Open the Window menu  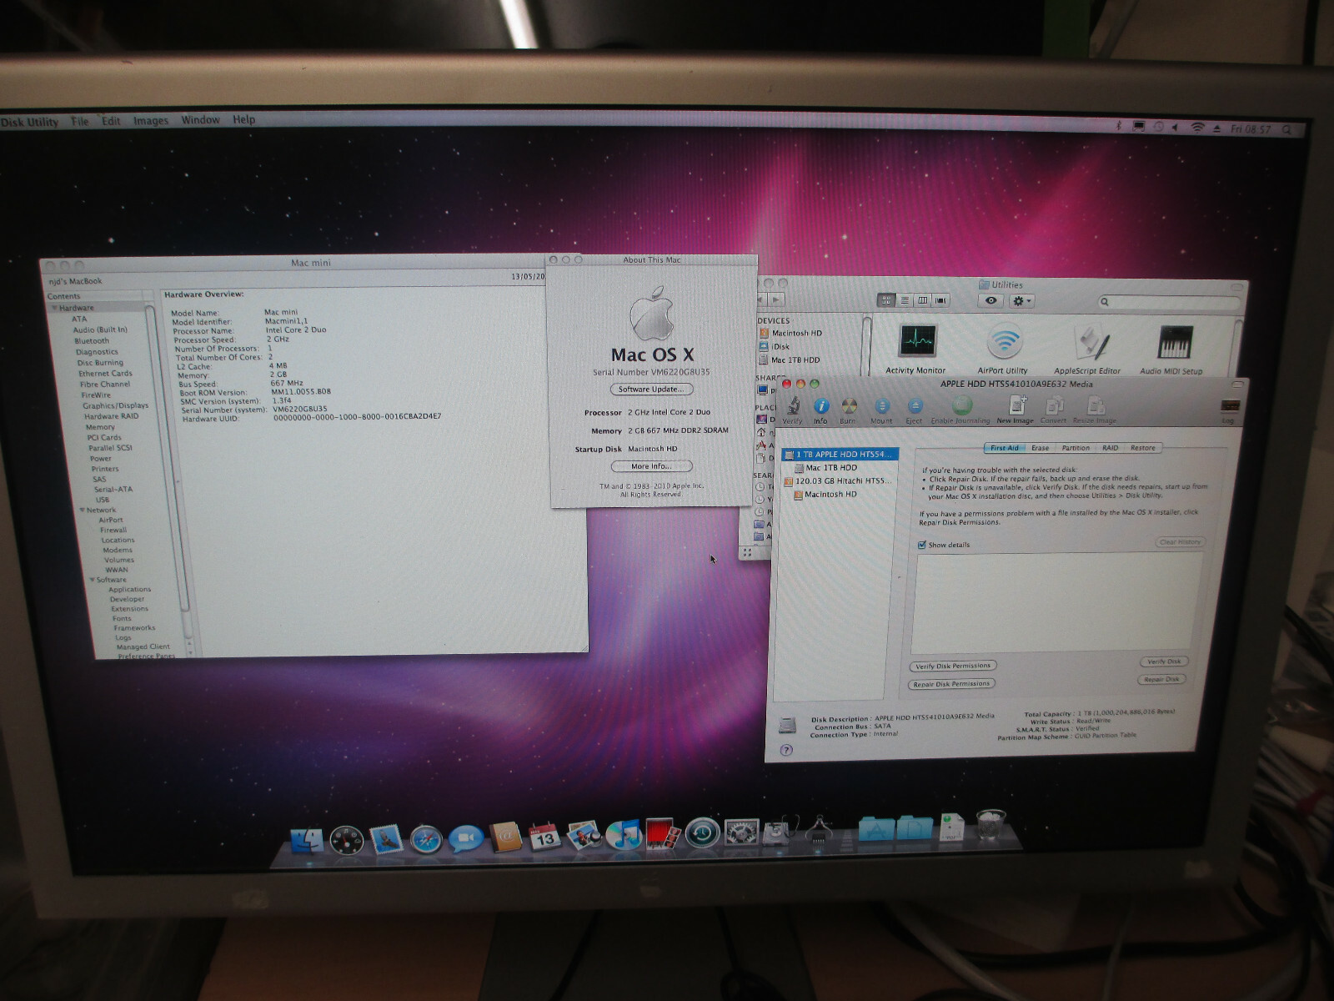click(201, 120)
